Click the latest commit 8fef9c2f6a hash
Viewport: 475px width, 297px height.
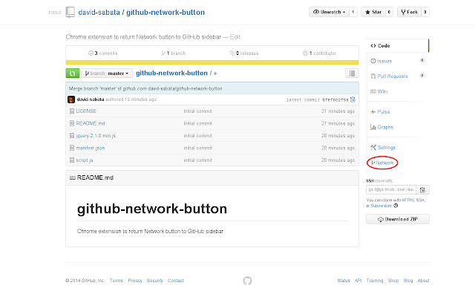pos(335,99)
